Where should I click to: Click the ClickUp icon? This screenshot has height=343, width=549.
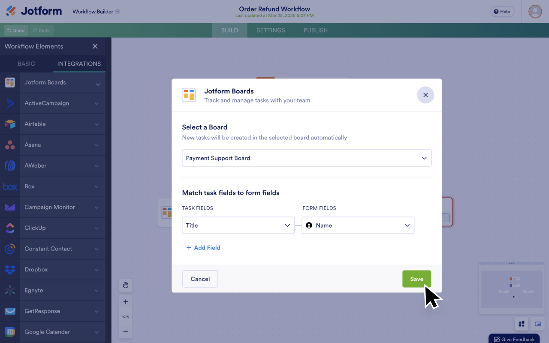click(x=10, y=228)
